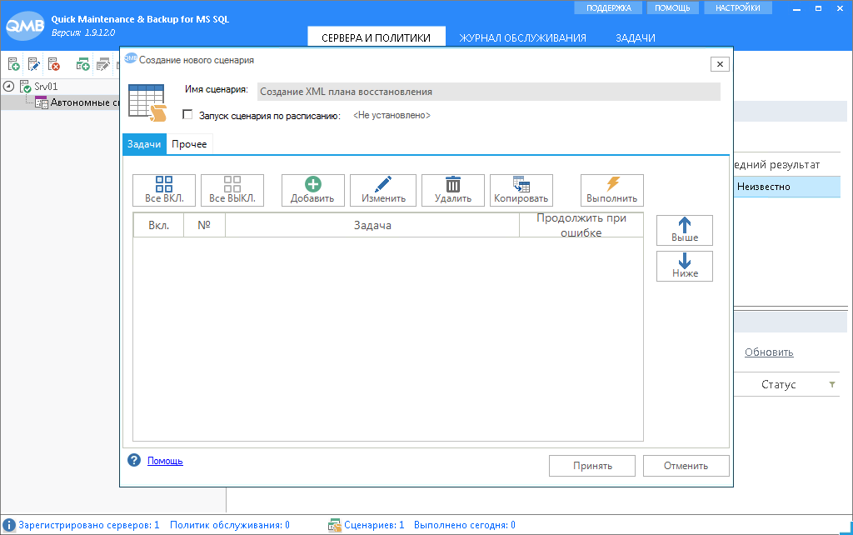This screenshot has width=853, height=535.
Task: Click Выполнено сегодня: 0 status text
Action: click(465, 525)
